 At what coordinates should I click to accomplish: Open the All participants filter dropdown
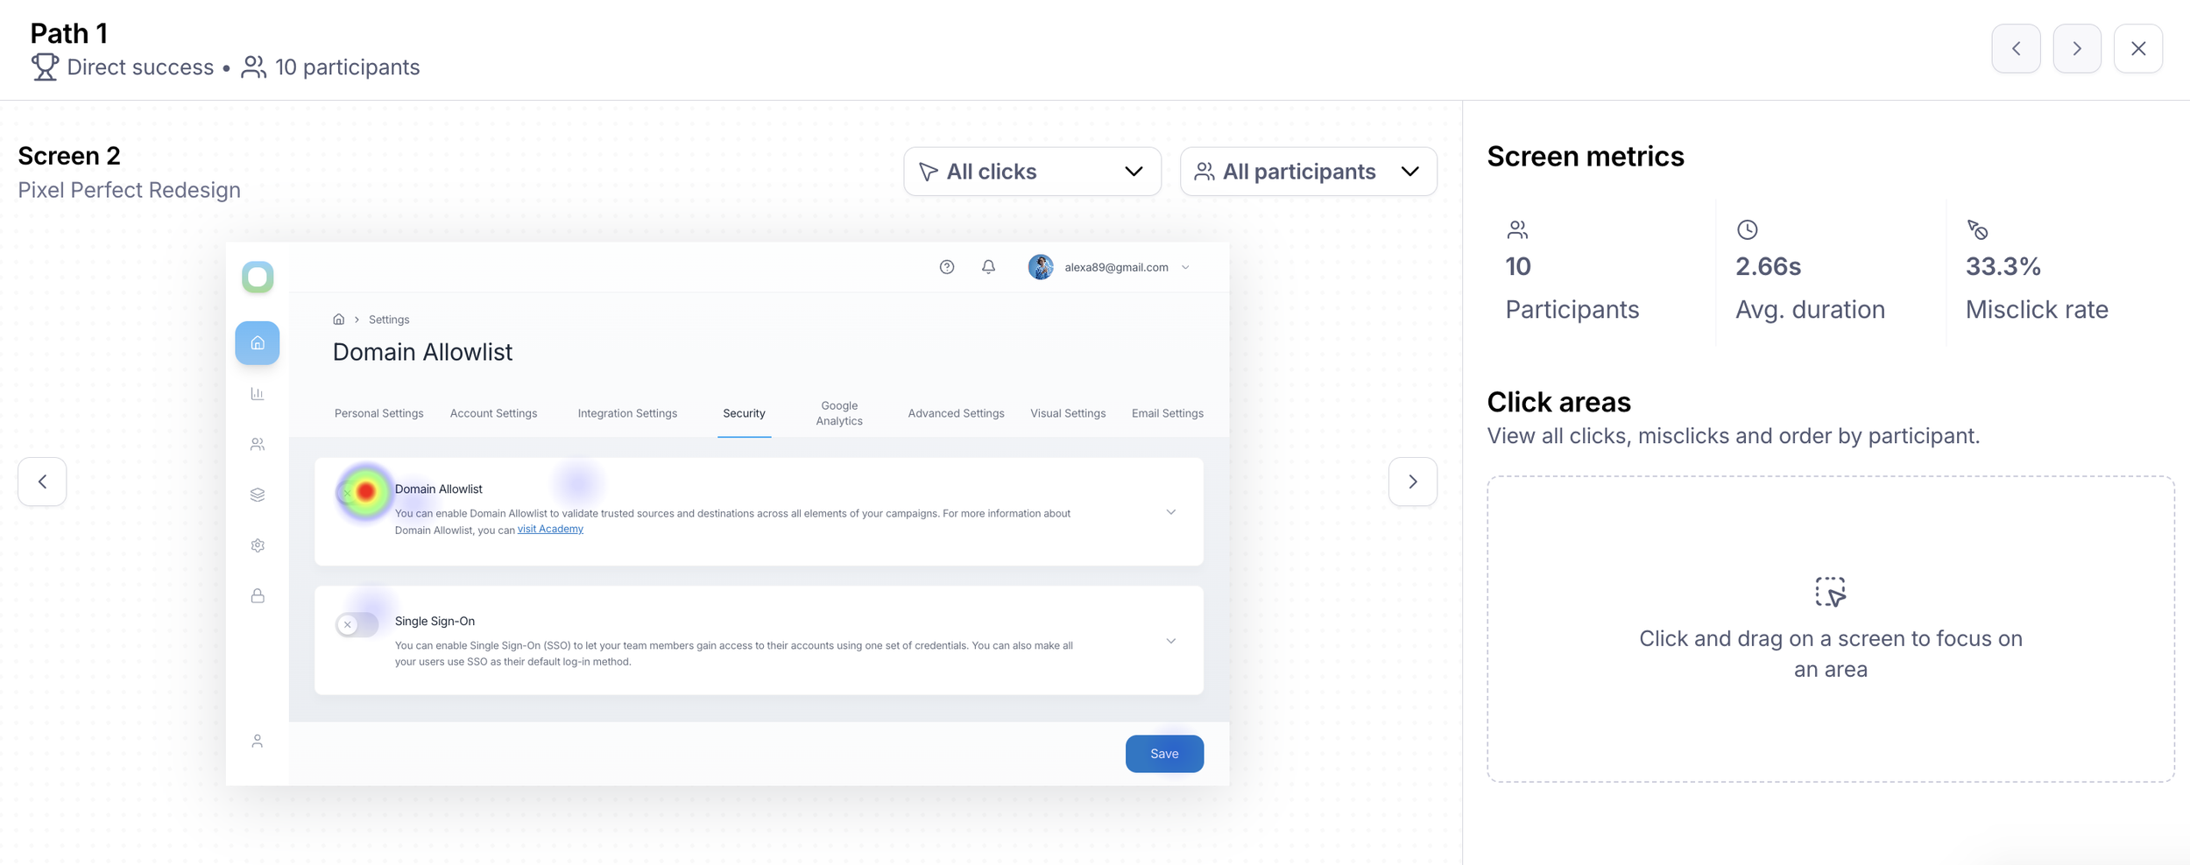pos(1308,172)
